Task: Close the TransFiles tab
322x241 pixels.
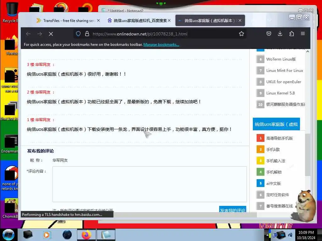Action: click(98, 20)
